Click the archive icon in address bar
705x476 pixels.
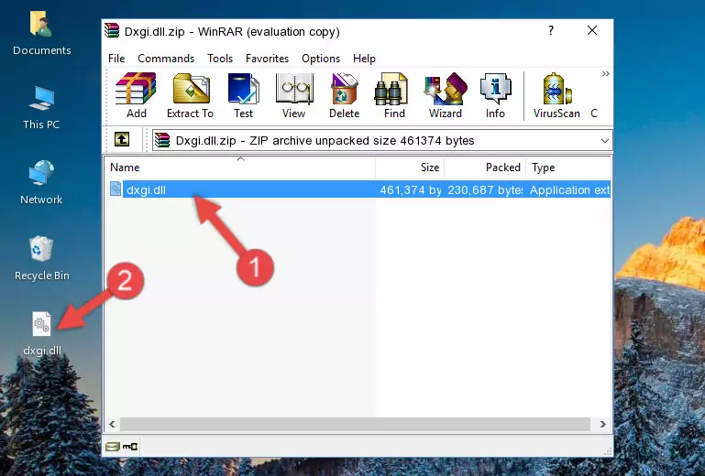(x=162, y=141)
